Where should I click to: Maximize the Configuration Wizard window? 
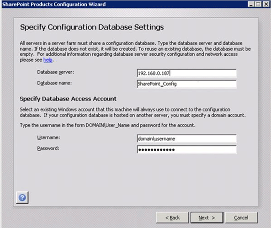pos(258,4)
